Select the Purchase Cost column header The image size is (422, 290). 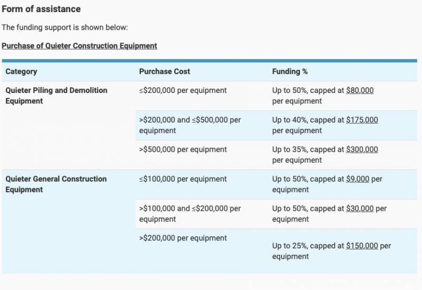point(165,71)
